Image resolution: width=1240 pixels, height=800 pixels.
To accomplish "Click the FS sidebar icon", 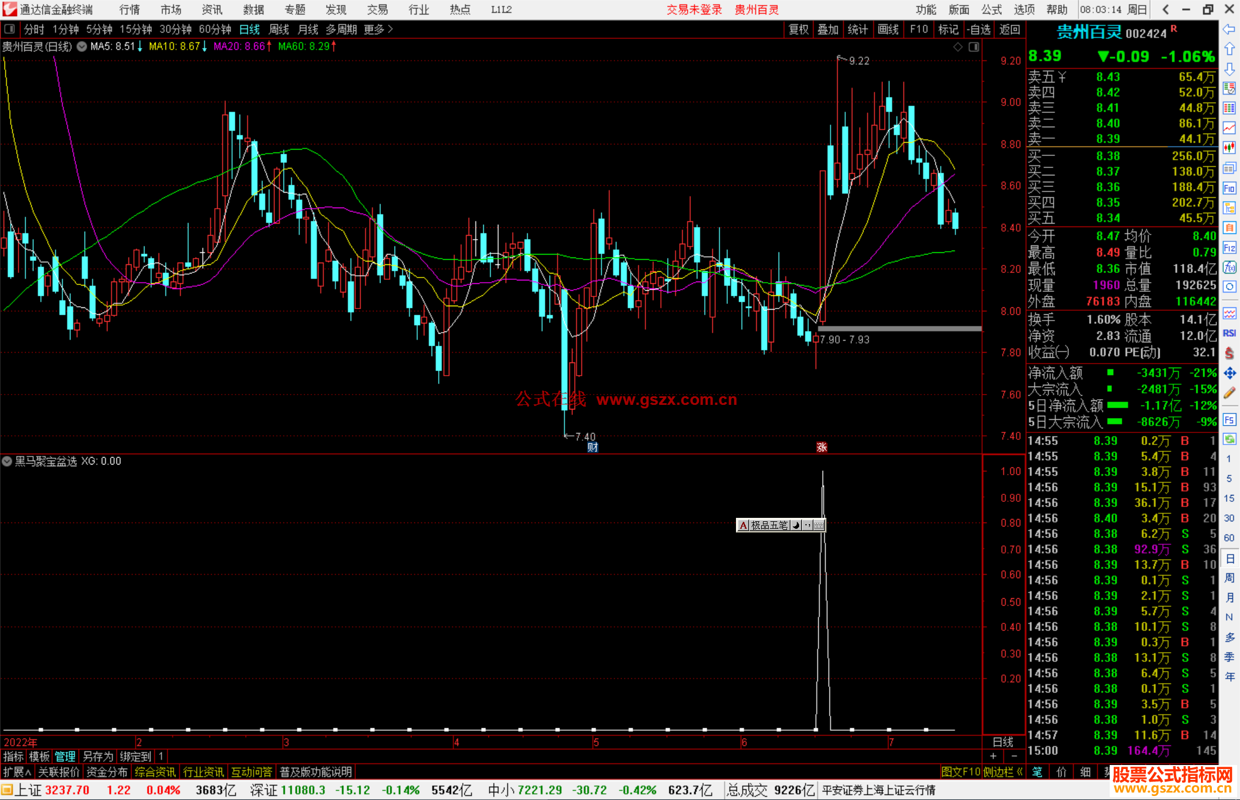I will (1229, 420).
